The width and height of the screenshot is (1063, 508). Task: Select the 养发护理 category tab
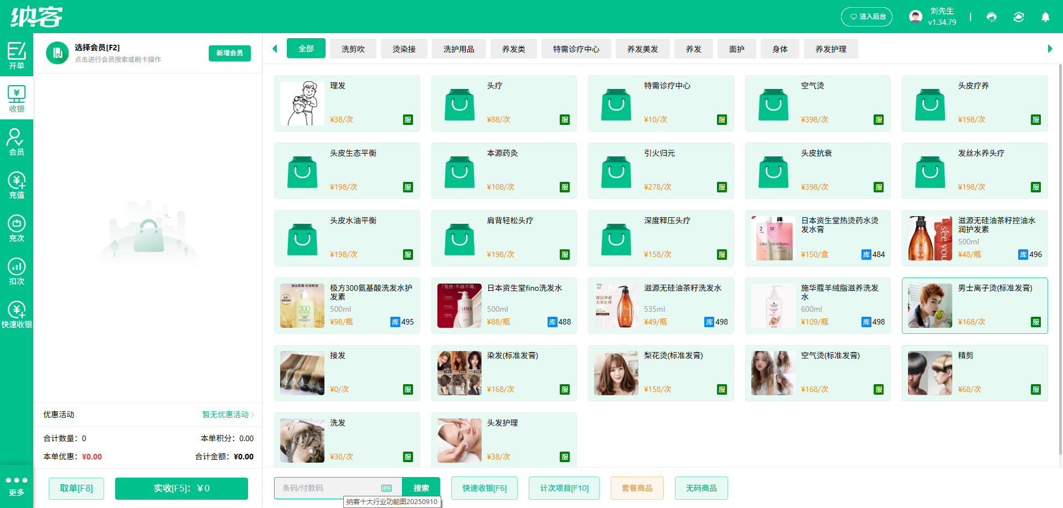pyautogui.click(x=831, y=49)
